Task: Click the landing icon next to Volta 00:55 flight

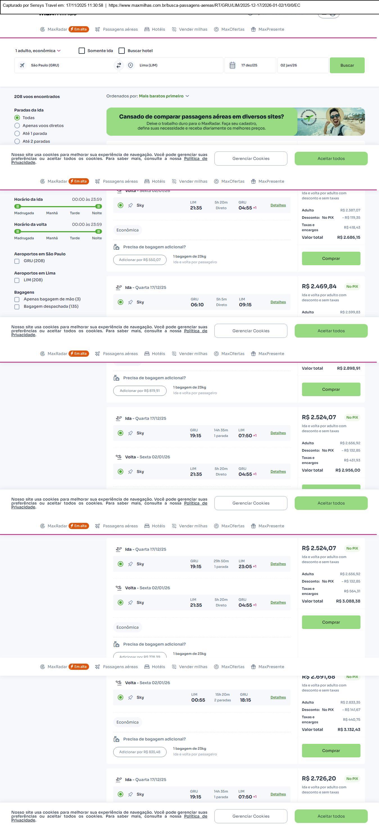Action: 119,682
